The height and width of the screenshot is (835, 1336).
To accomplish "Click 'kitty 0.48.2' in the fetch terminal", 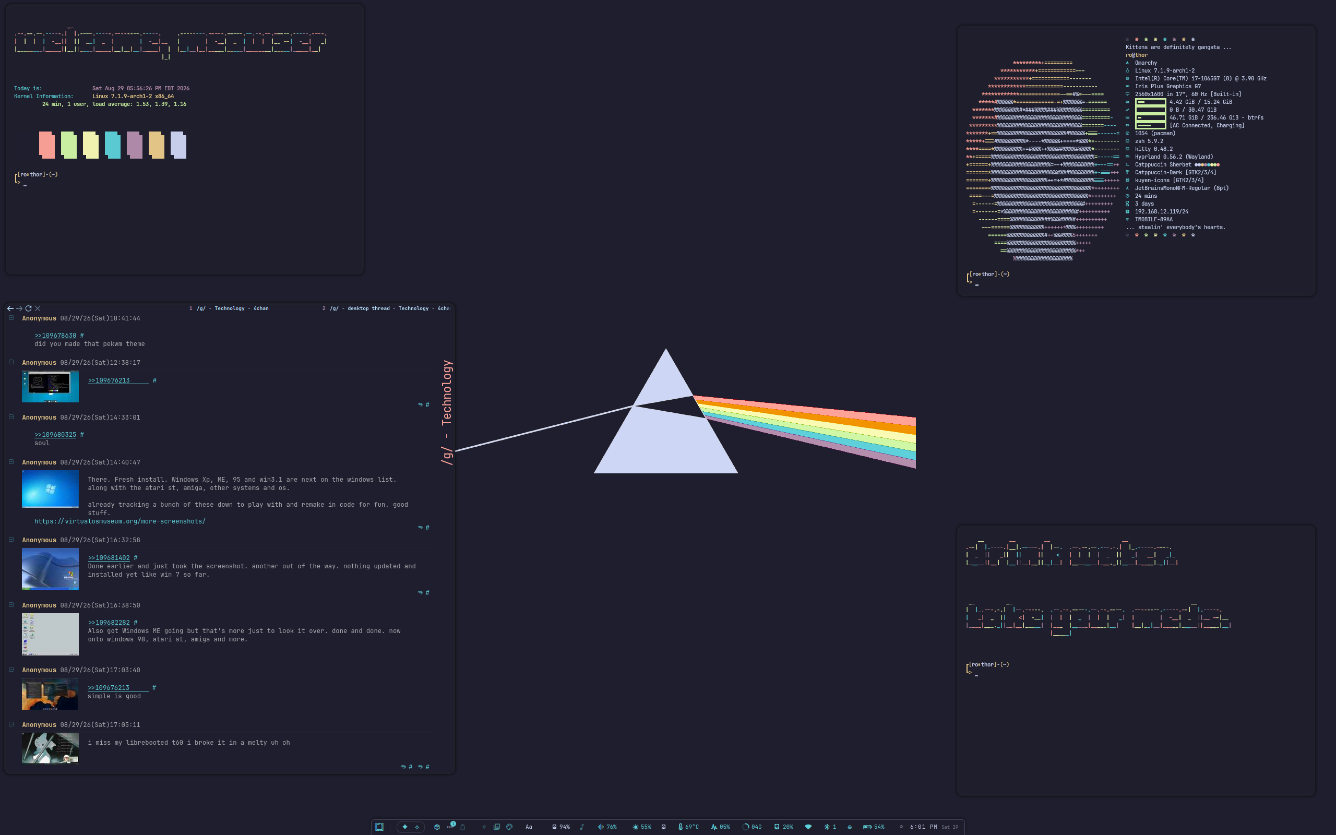I will [x=1154, y=149].
